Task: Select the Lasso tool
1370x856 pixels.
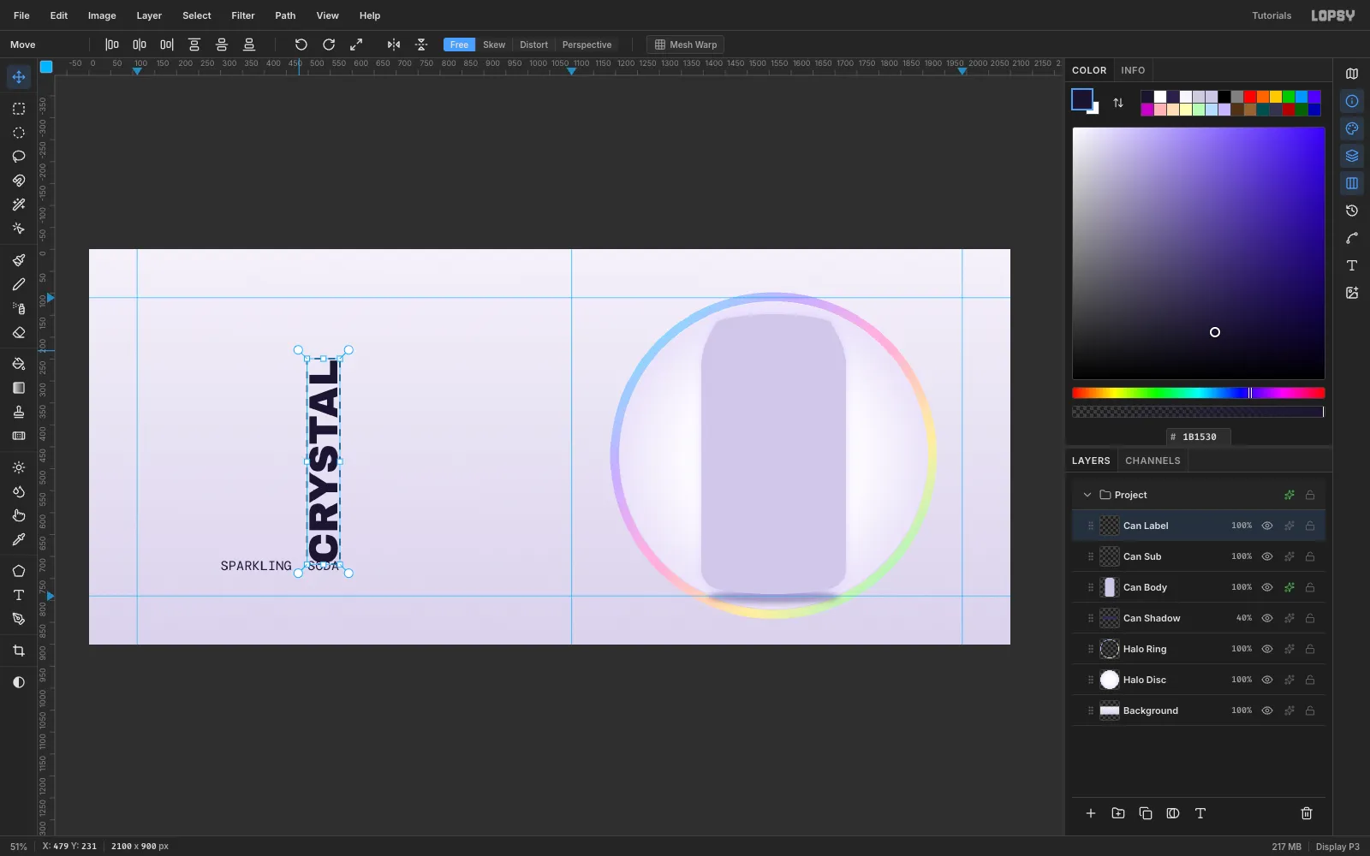Action: pyautogui.click(x=19, y=157)
